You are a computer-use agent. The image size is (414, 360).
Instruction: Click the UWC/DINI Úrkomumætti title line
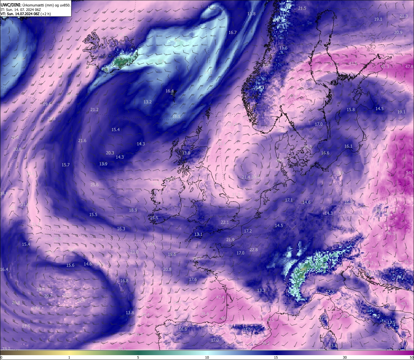36,5
